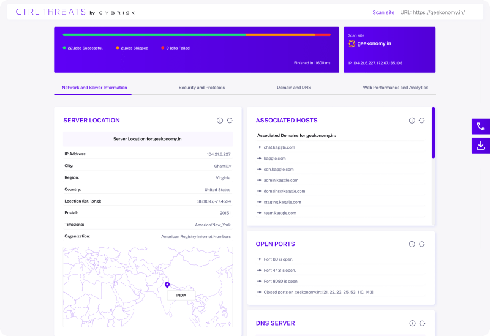Refresh the Associated Hosts card
Screen dimensions: 490x336
pyautogui.click(x=422, y=121)
